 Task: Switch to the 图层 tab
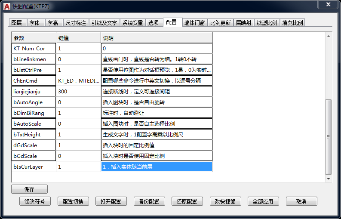click(17, 23)
